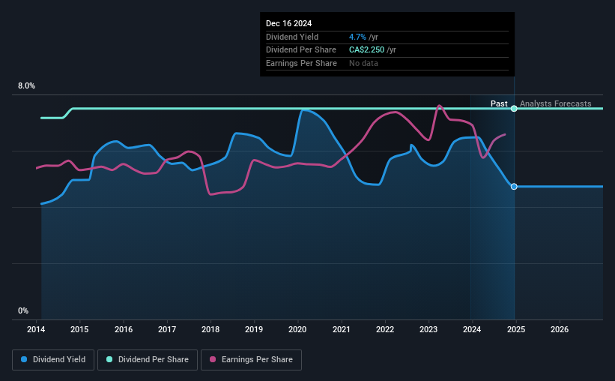The image size is (615, 381).
Task: Click the 2016 x-axis label
Action: (x=124, y=329)
